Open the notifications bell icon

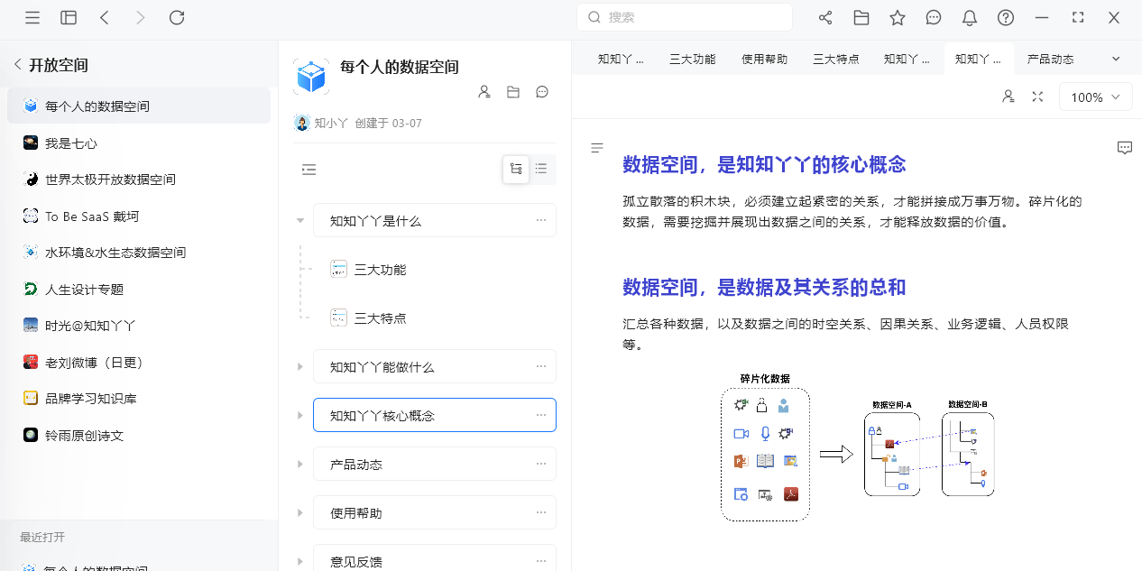click(x=970, y=18)
